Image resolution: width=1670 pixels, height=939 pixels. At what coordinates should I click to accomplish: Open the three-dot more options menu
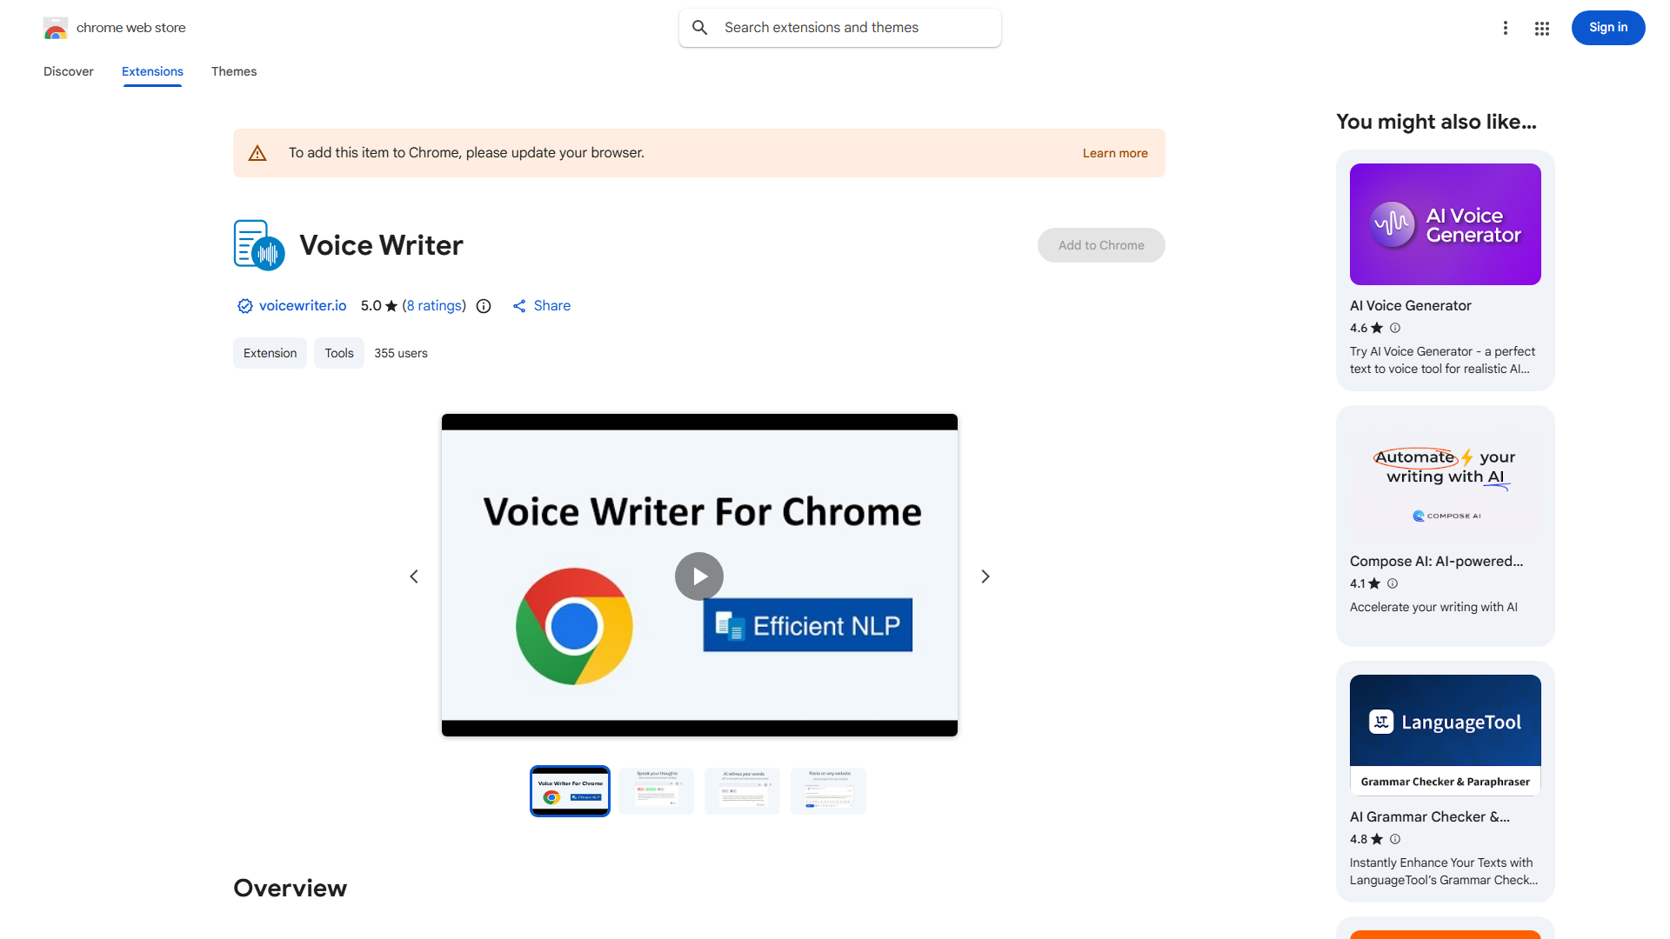click(x=1506, y=28)
